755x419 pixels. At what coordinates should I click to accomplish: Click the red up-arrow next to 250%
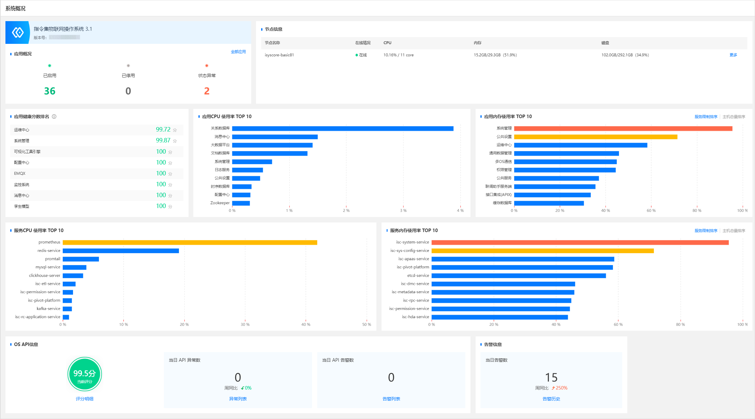553,388
